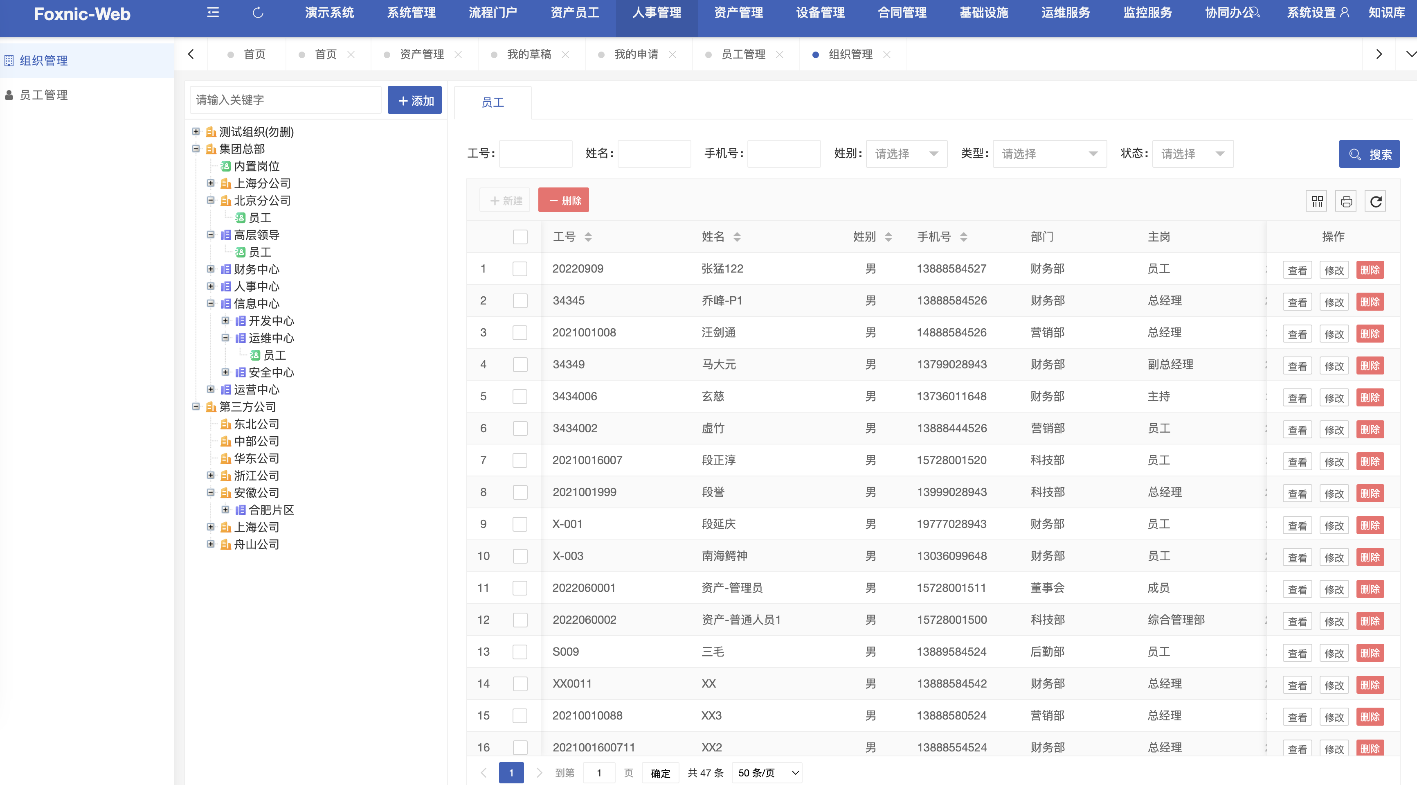Image resolution: width=1417 pixels, height=785 pixels.
Task: Print the employee table using the printer icon
Action: tap(1347, 201)
